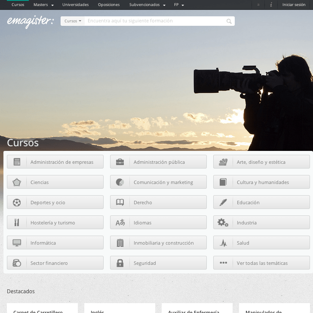Click the heartbeat icon for Salud
The image size is (313, 313).
pos(223,243)
